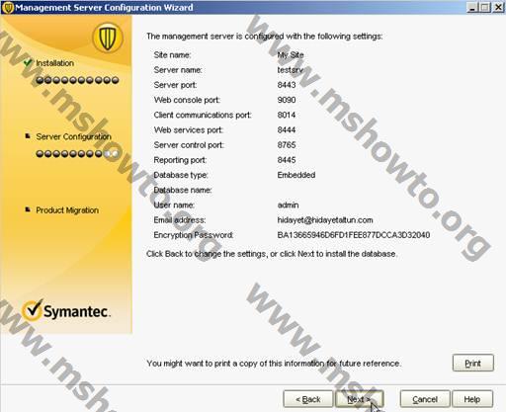Viewport: 506px width, 412px height.
Task: Select the Installation step label
Action: (54, 63)
